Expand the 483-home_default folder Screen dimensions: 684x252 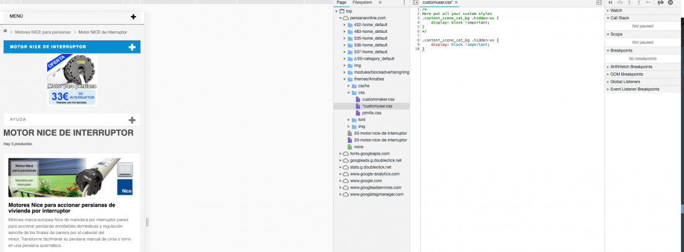(x=344, y=31)
